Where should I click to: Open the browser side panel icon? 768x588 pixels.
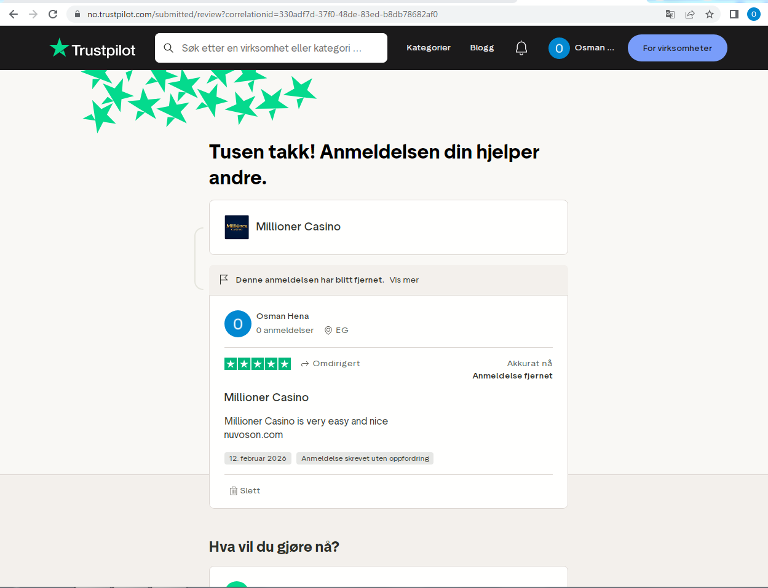pyautogui.click(x=734, y=14)
